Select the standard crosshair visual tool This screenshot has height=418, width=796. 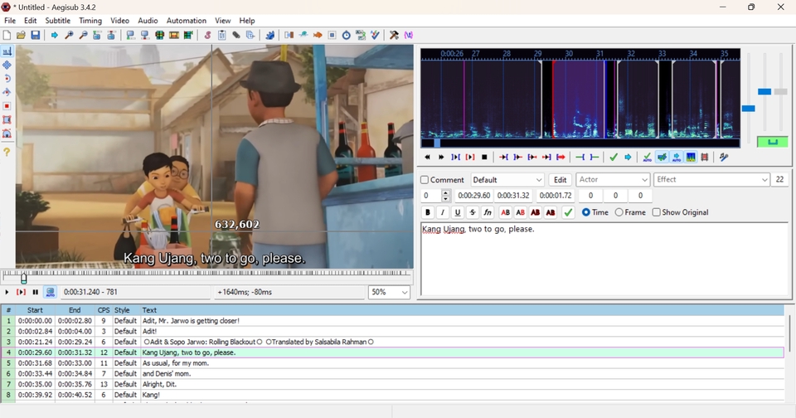pyautogui.click(x=7, y=51)
